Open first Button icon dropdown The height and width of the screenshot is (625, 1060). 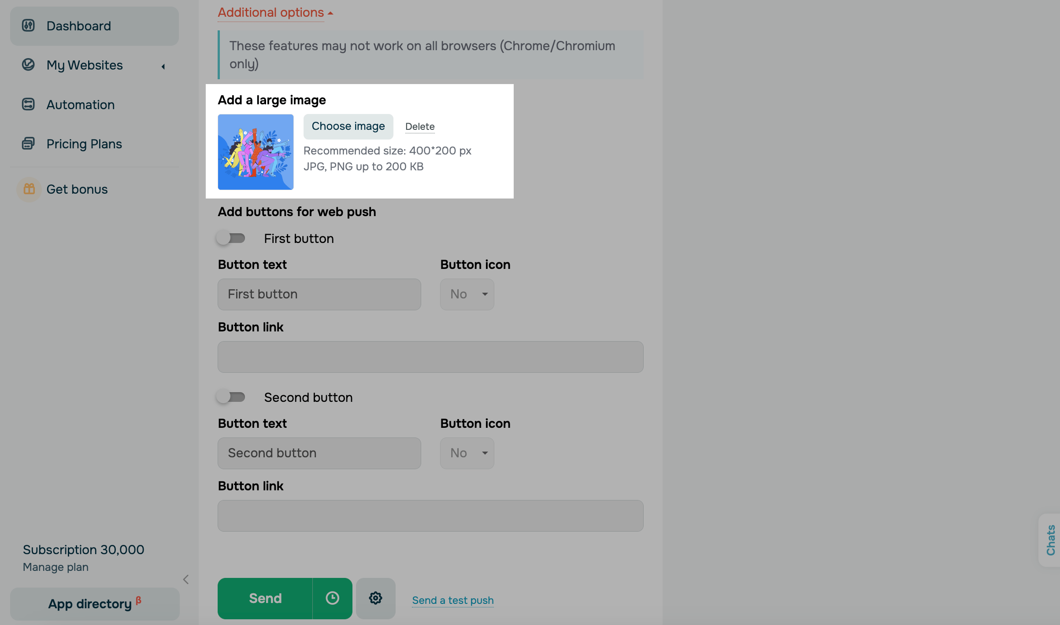(x=467, y=294)
